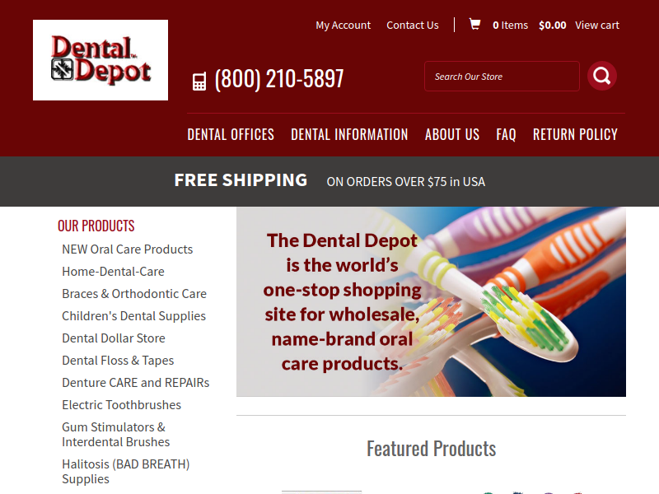Select the Electric Toothbrushes category
Image resolution: width=659 pixels, height=494 pixels.
[x=121, y=405]
